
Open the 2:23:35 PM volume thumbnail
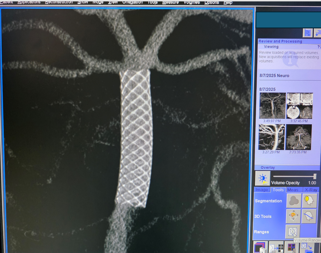click(x=298, y=137)
